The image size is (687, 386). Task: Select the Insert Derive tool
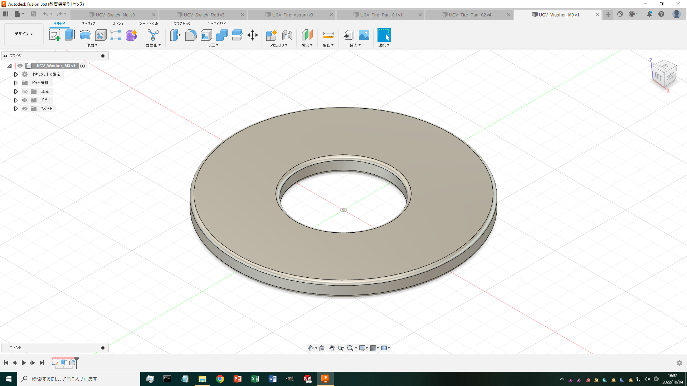[349, 35]
